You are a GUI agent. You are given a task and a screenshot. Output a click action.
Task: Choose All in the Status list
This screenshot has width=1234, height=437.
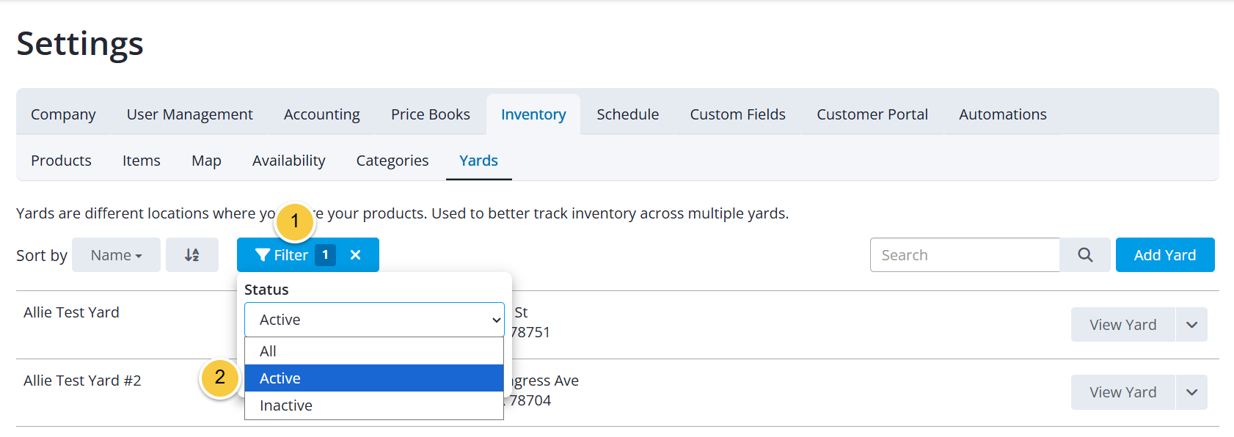point(374,351)
